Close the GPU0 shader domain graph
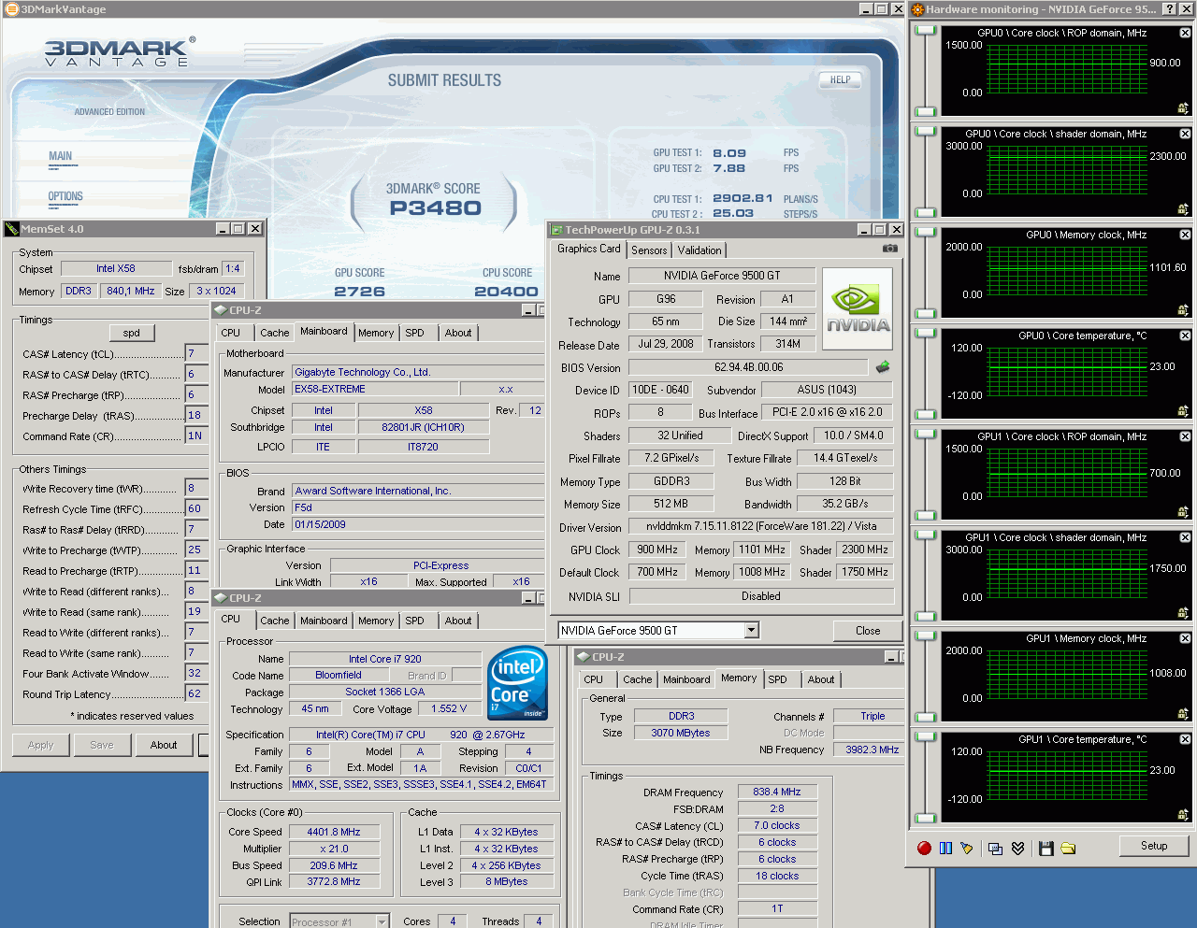This screenshot has width=1197, height=928. tap(1185, 134)
